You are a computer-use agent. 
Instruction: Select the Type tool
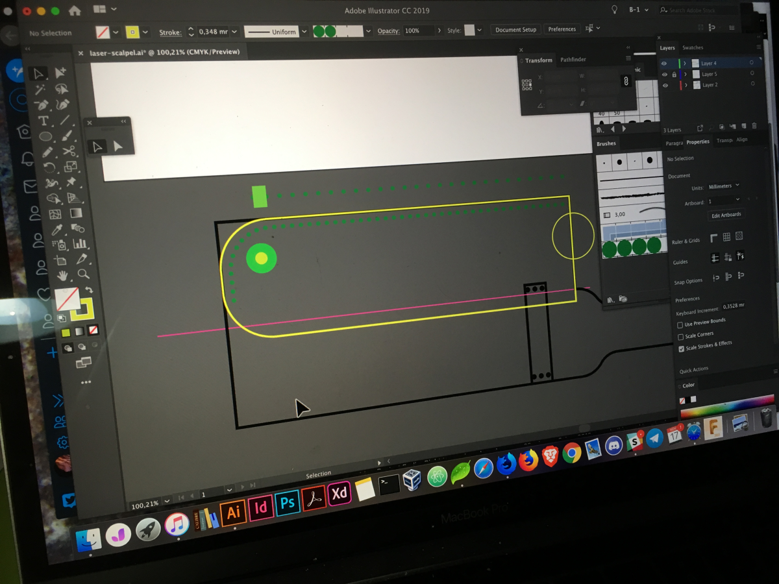pyautogui.click(x=43, y=121)
